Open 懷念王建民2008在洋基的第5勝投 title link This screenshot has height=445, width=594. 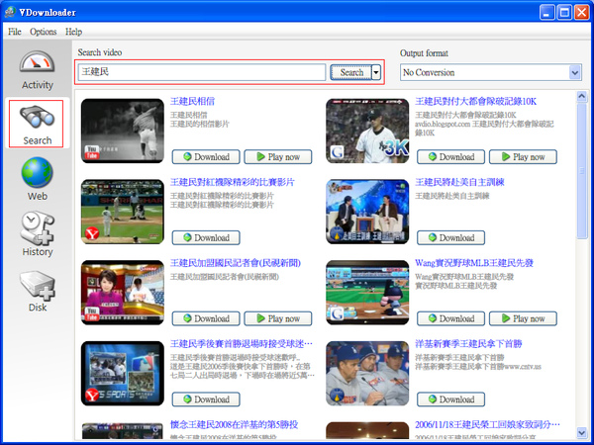[x=234, y=424]
